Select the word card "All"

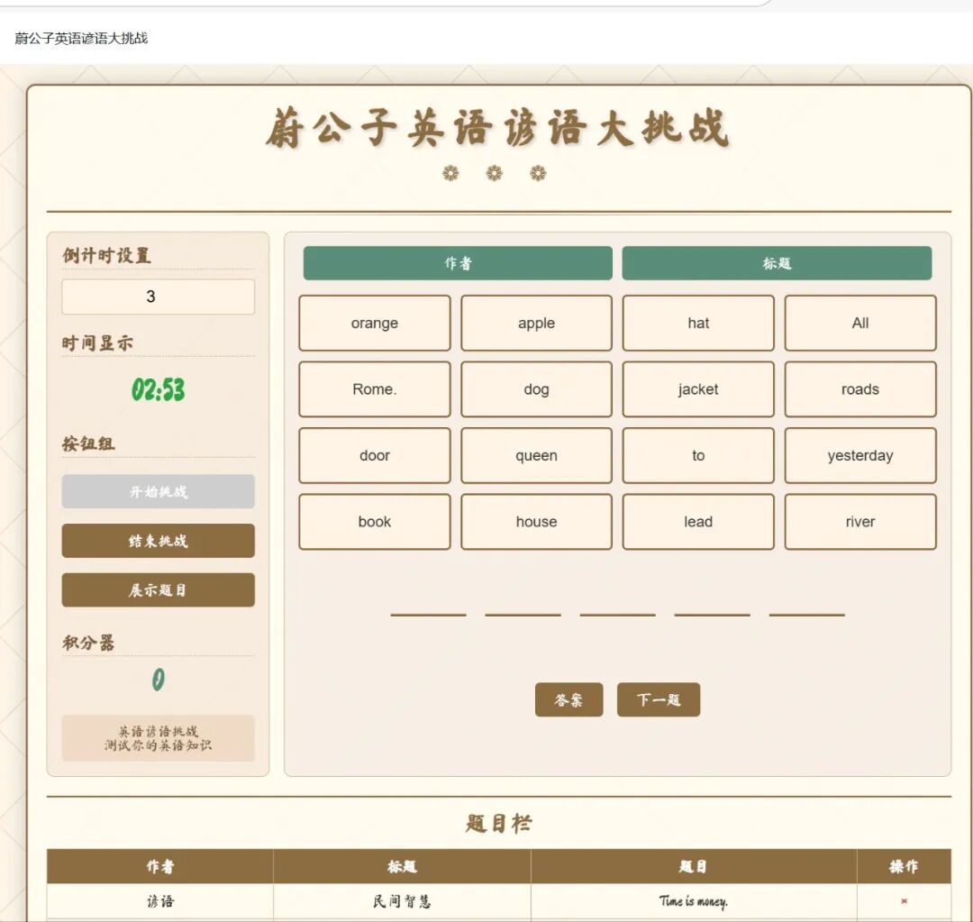pyautogui.click(x=859, y=323)
